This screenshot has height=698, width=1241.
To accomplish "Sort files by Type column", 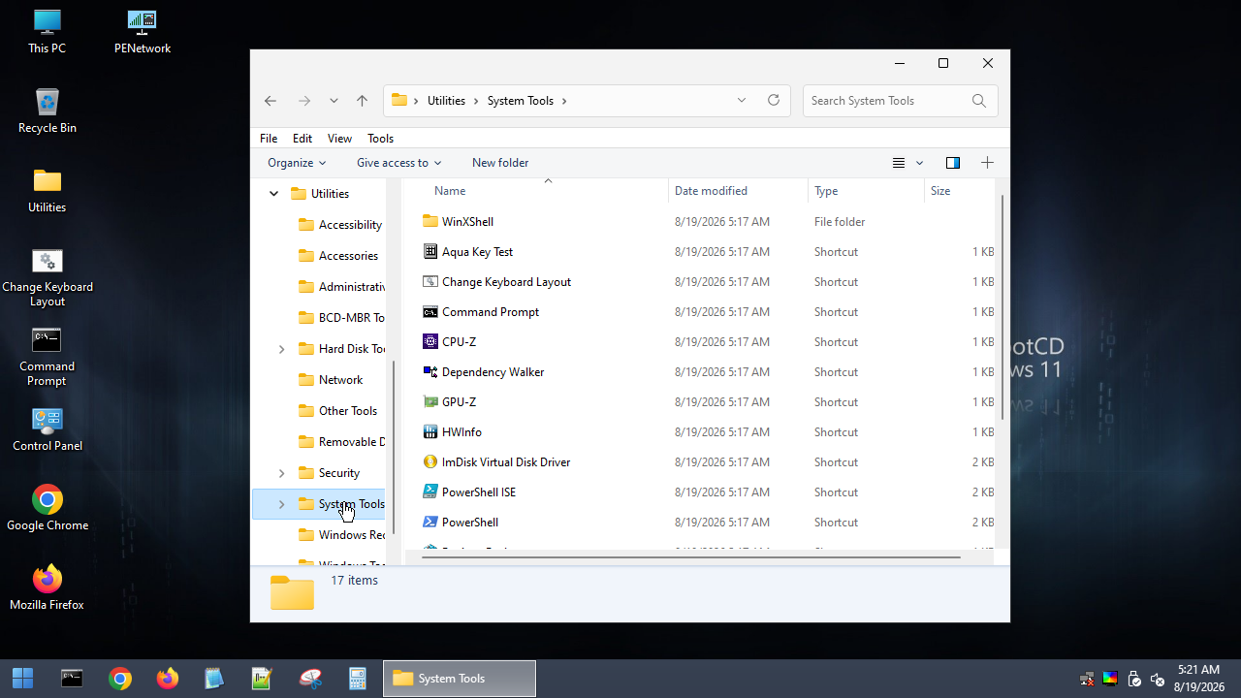I will 866,191.
